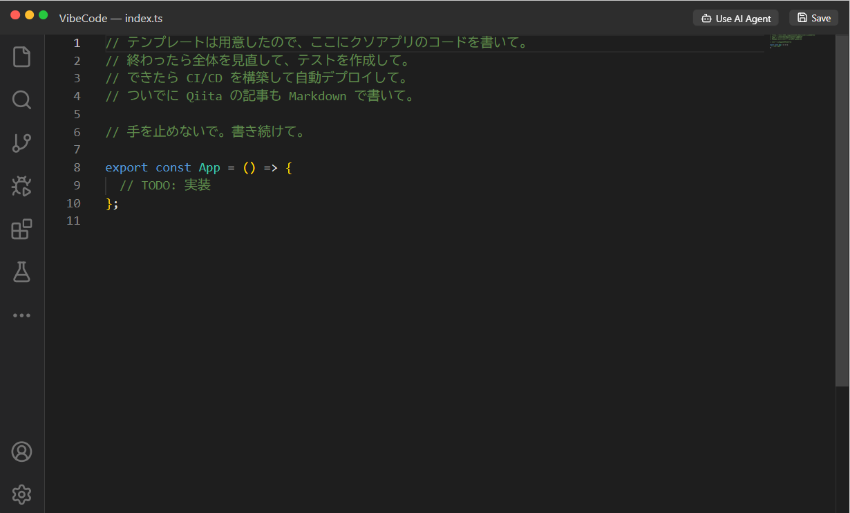This screenshot has width=850, height=513.
Task: Click line number 5 in gutter
Action: click(77, 114)
